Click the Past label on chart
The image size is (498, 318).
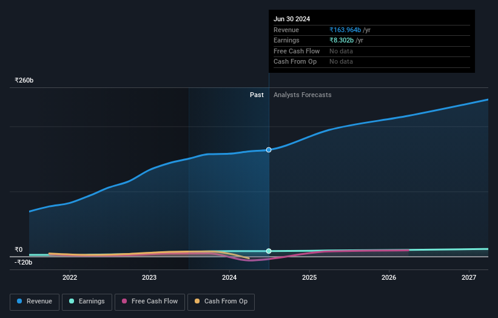pos(257,95)
